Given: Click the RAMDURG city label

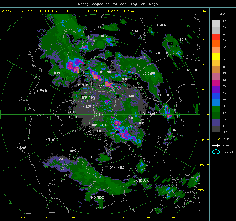Looking at the screenshot, I should coord(84,85).
